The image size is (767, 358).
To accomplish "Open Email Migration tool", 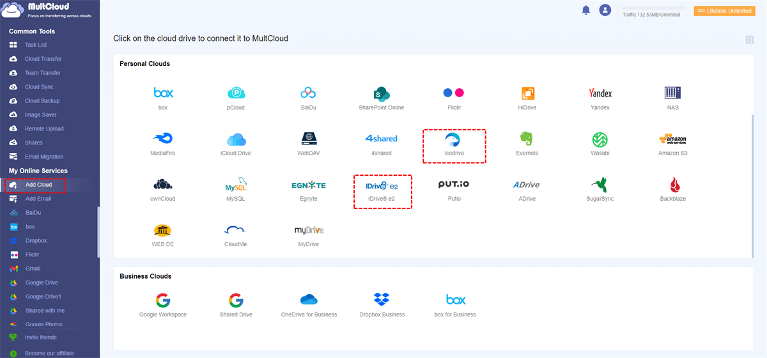I will pyautogui.click(x=44, y=157).
